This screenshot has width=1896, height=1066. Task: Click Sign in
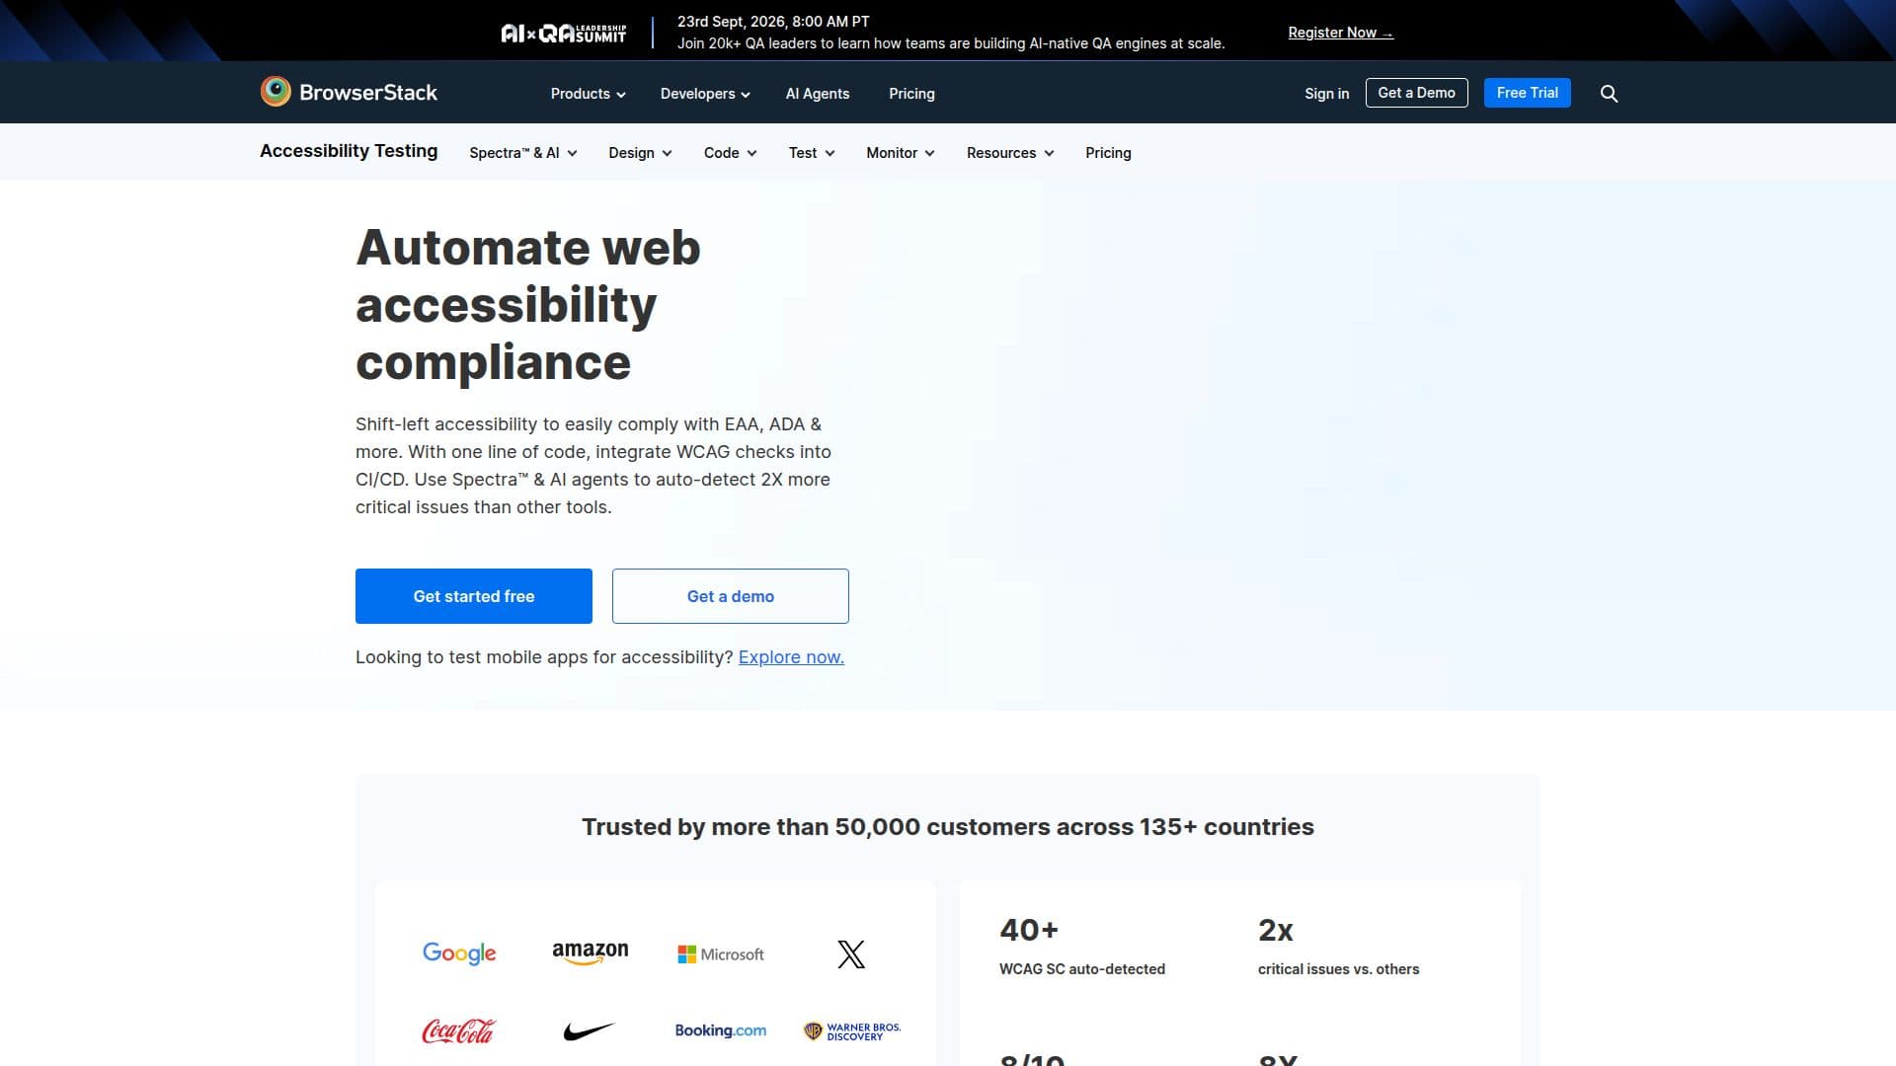(1326, 94)
